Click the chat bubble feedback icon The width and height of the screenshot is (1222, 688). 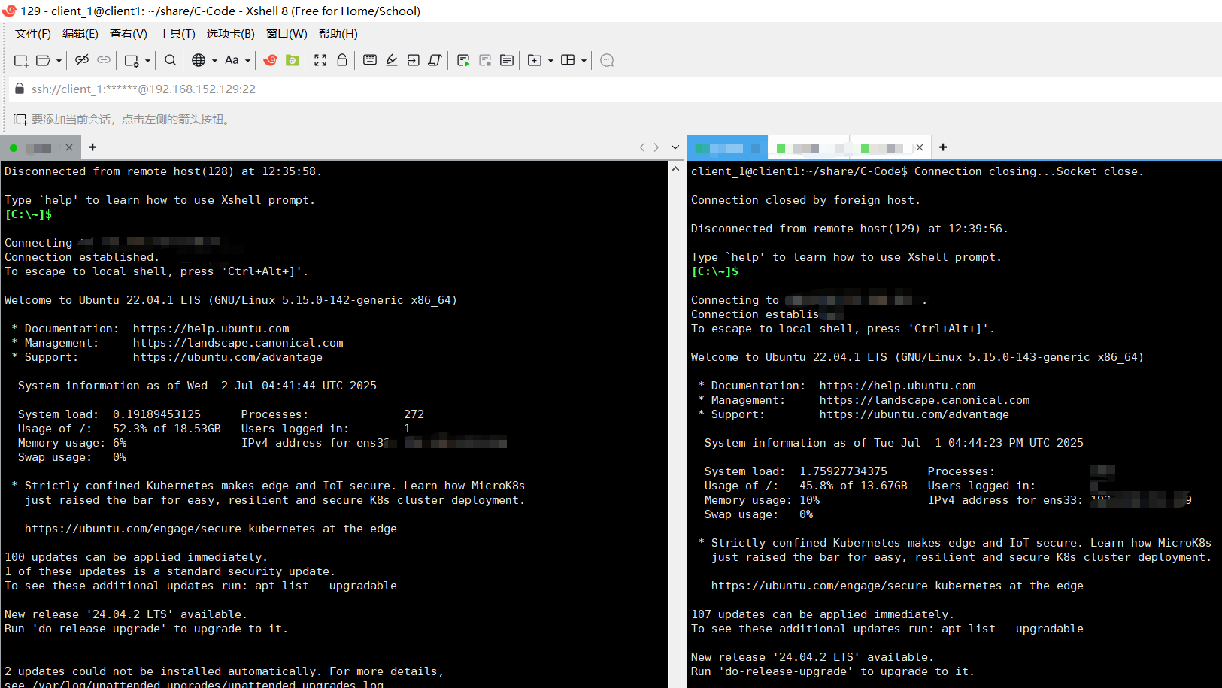click(x=608, y=60)
